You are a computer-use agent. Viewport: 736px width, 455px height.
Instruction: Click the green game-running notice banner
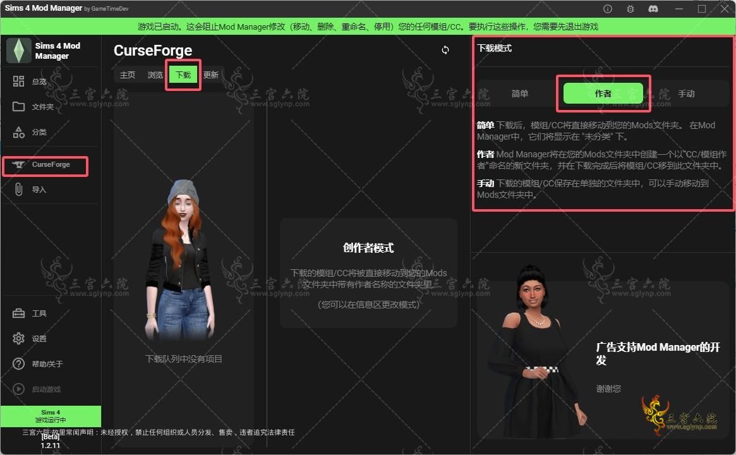tap(368, 27)
